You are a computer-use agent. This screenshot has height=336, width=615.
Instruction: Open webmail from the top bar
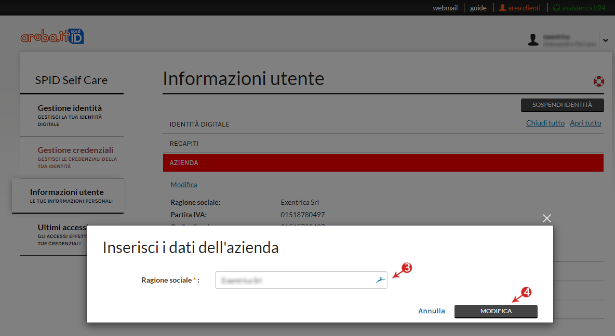pyautogui.click(x=445, y=7)
